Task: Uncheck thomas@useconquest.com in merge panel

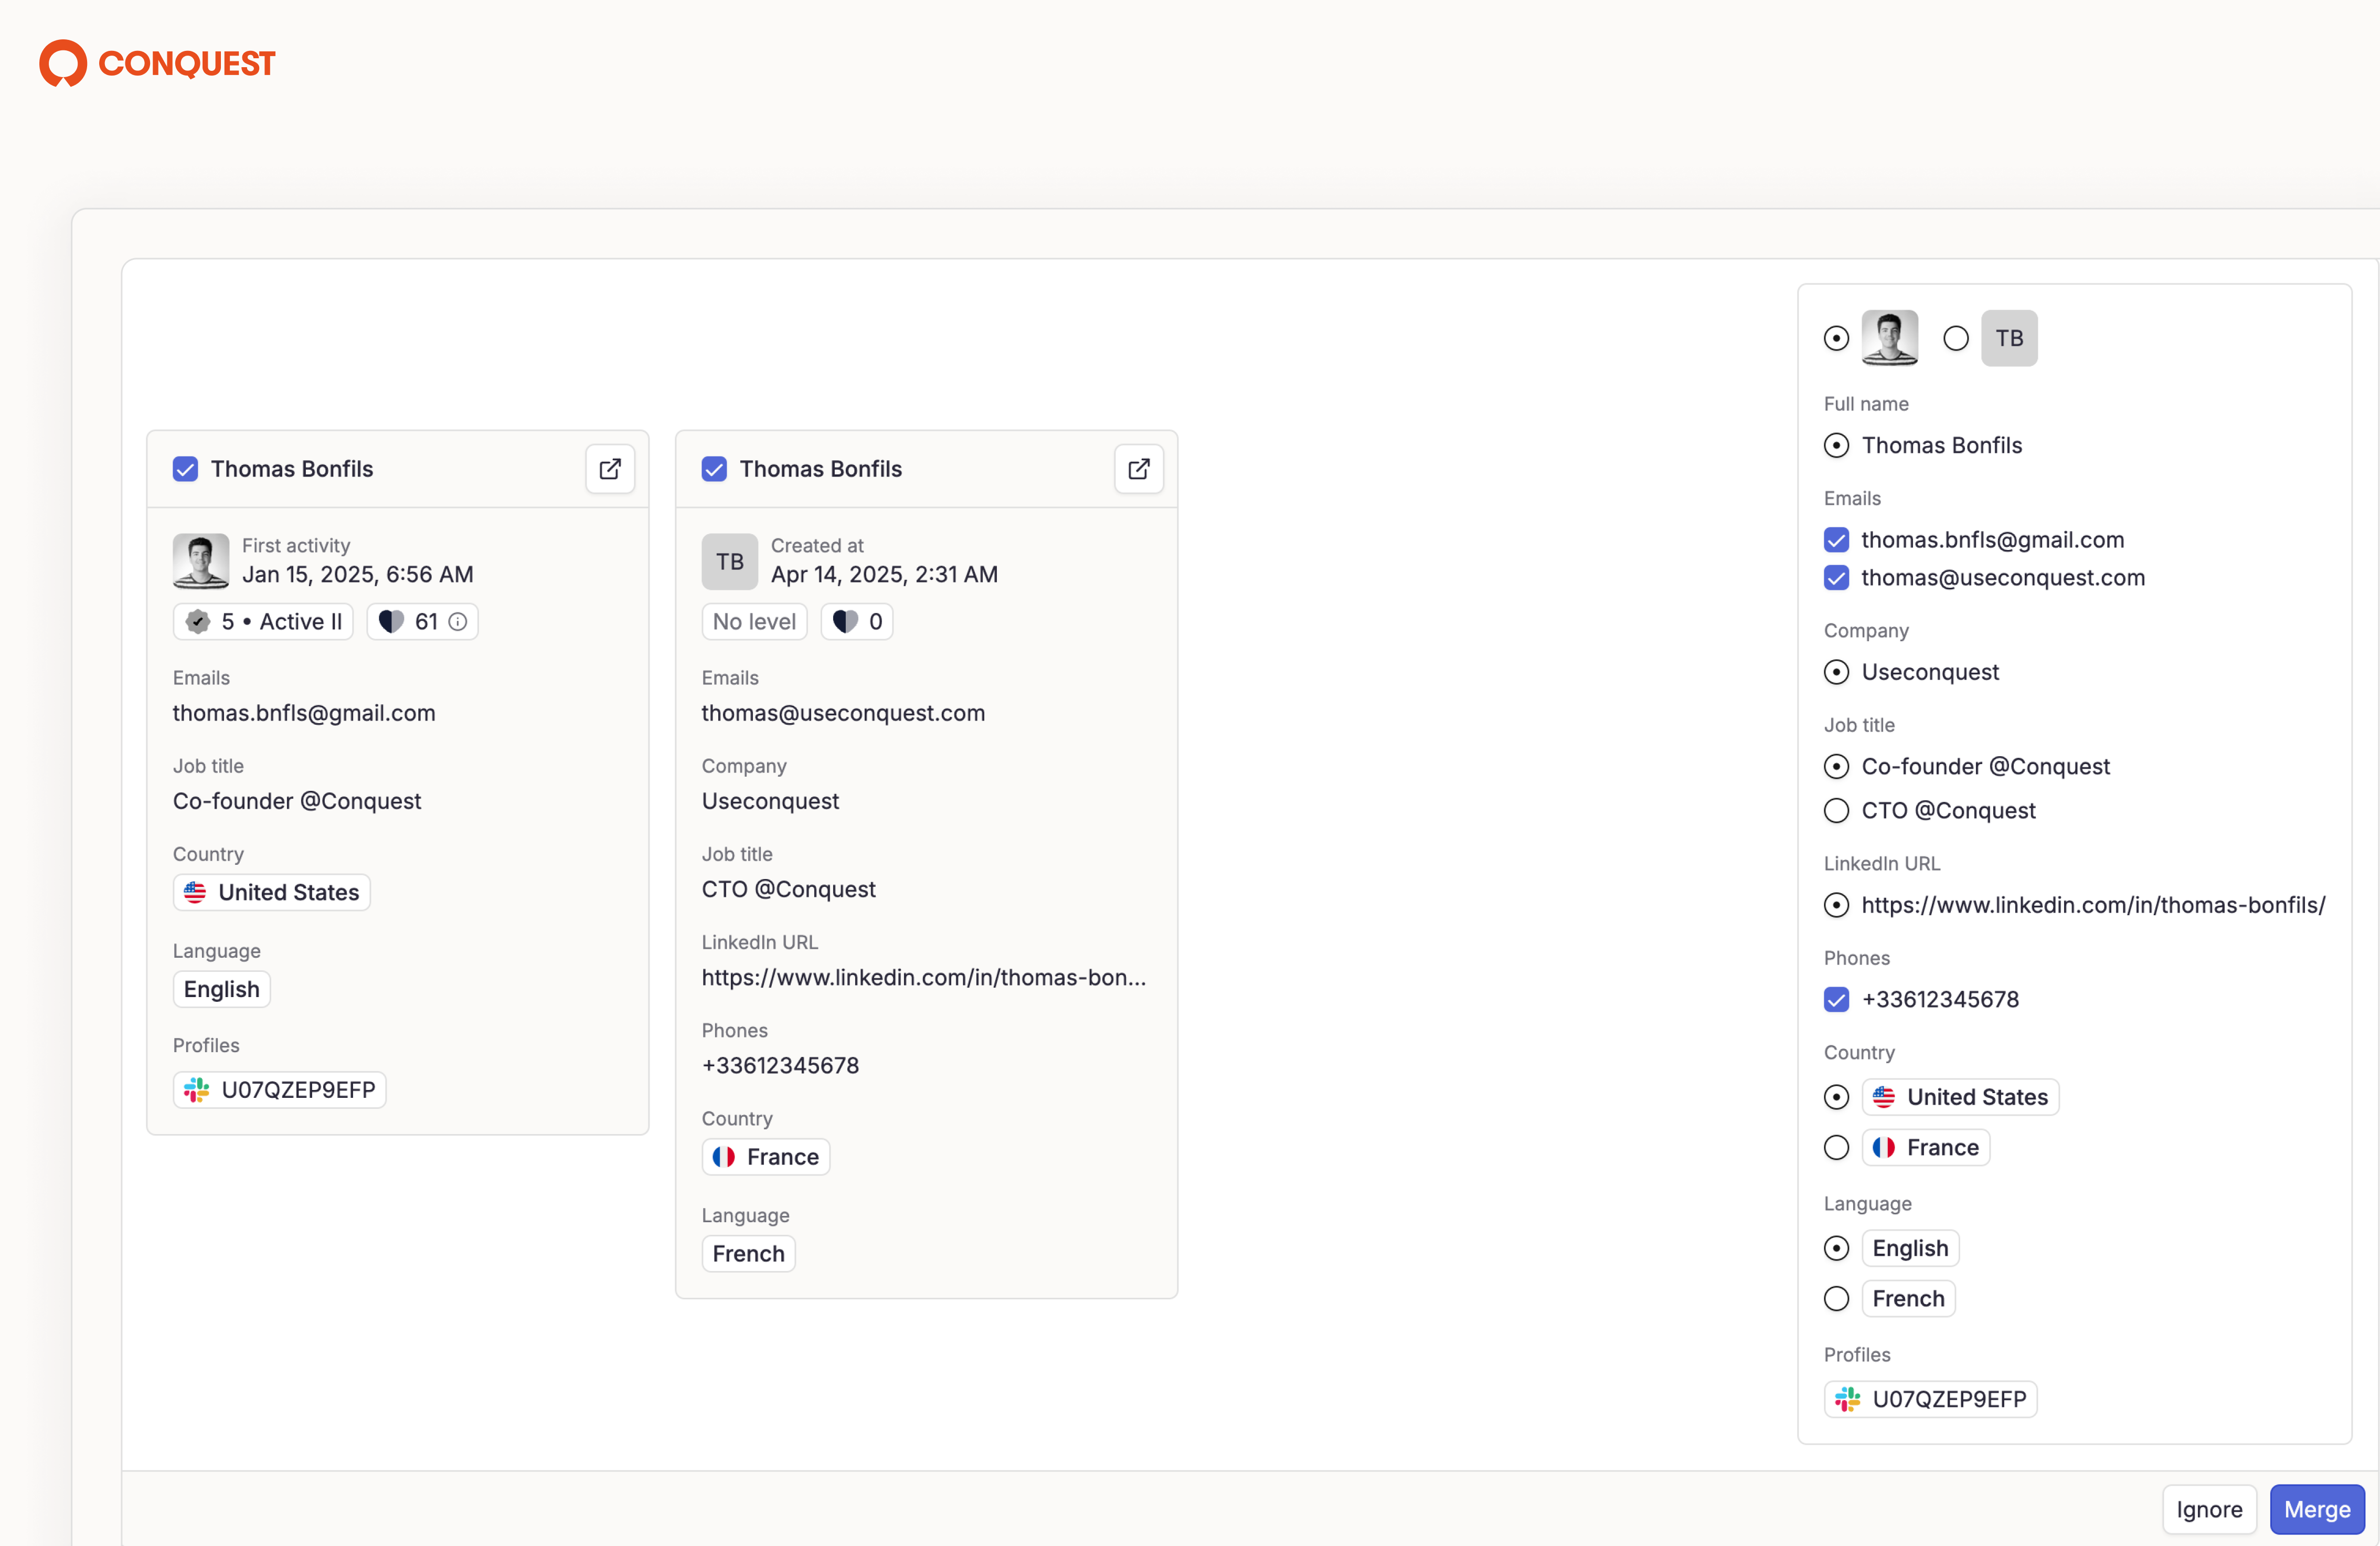Action: click(1836, 578)
